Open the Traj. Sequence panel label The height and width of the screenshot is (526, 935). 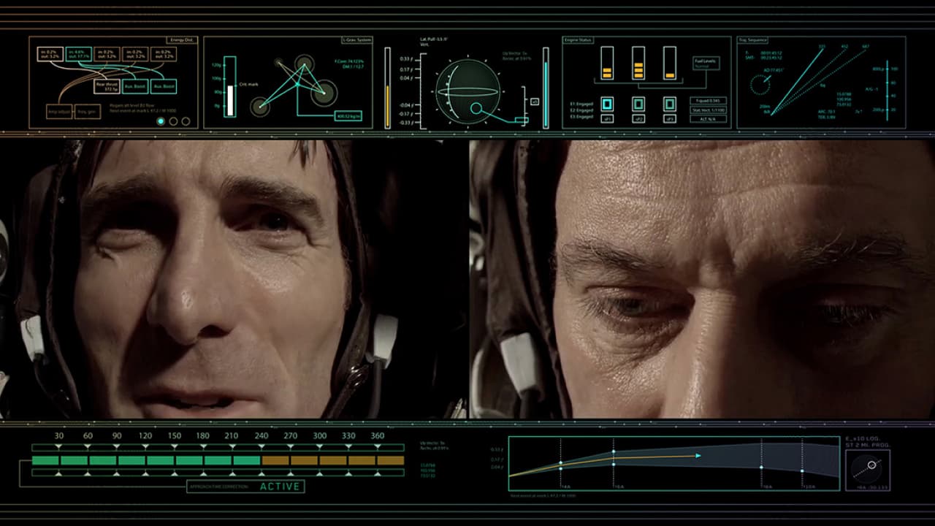click(x=752, y=40)
